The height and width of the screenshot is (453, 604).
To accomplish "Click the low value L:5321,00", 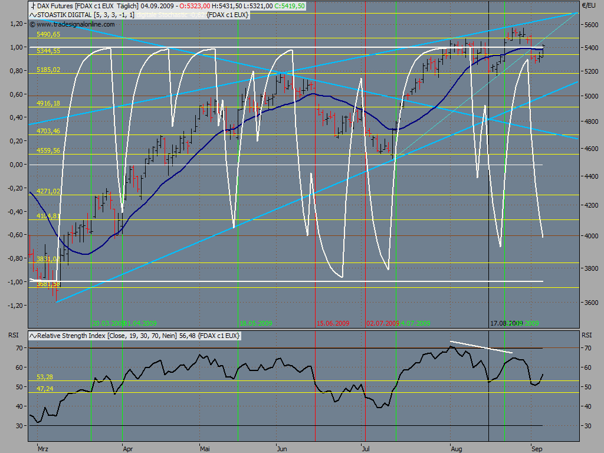I will click(x=258, y=6).
